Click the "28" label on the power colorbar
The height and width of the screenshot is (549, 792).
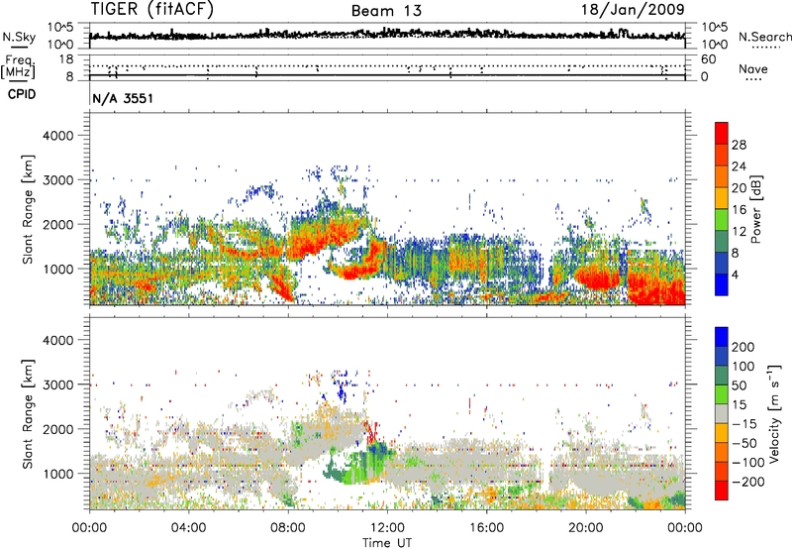[x=739, y=145]
